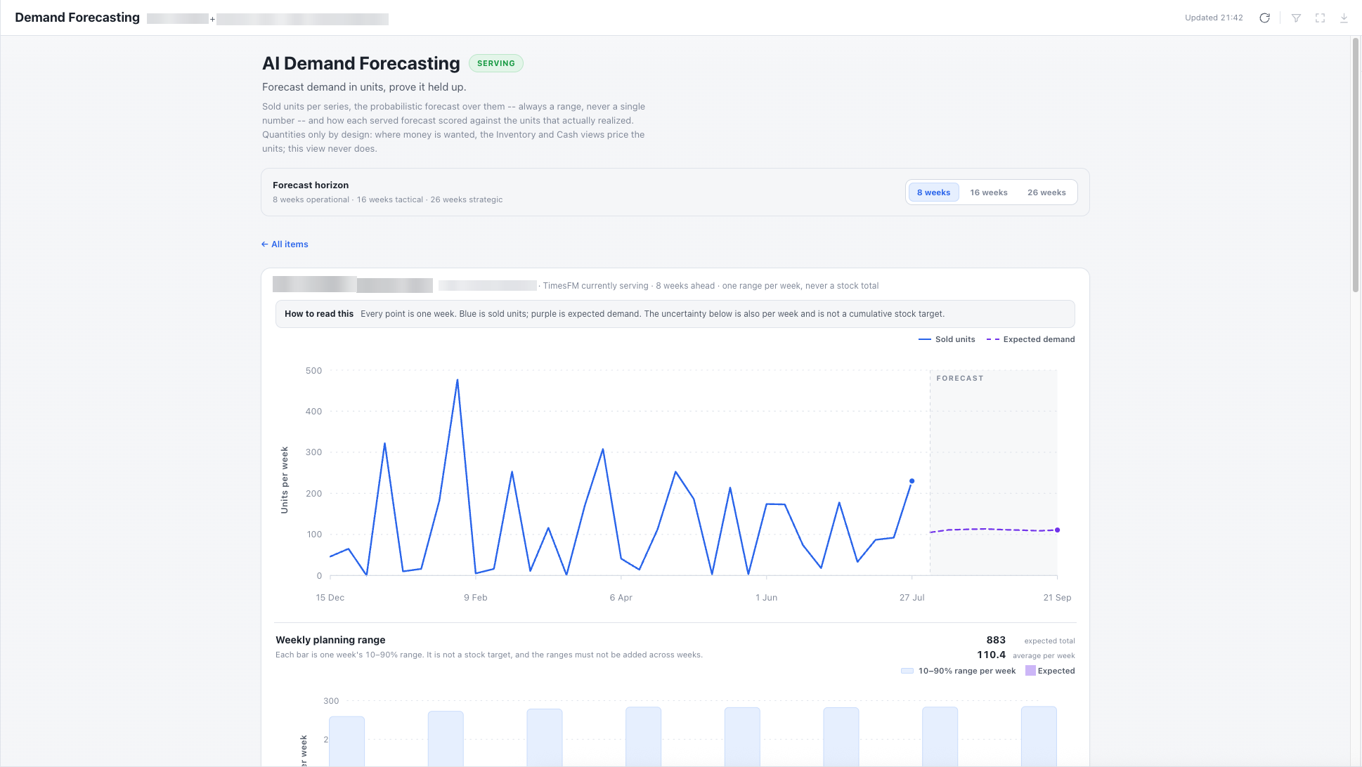Click the last sold units data point
The height and width of the screenshot is (767, 1362).
pyautogui.click(x=912, y=481)
